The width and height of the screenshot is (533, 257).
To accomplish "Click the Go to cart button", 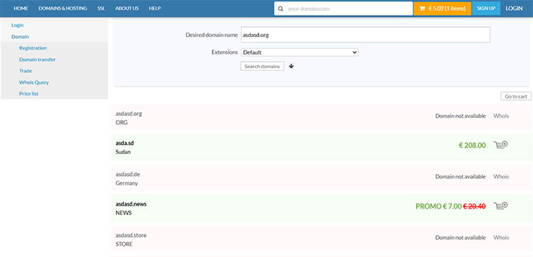I will [516, 97].
